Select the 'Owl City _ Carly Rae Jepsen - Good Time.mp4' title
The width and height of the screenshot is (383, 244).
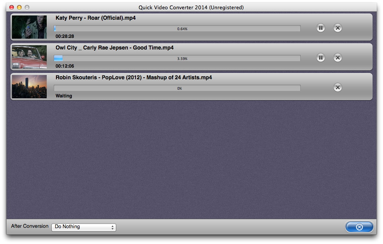(x=115, y=48)
